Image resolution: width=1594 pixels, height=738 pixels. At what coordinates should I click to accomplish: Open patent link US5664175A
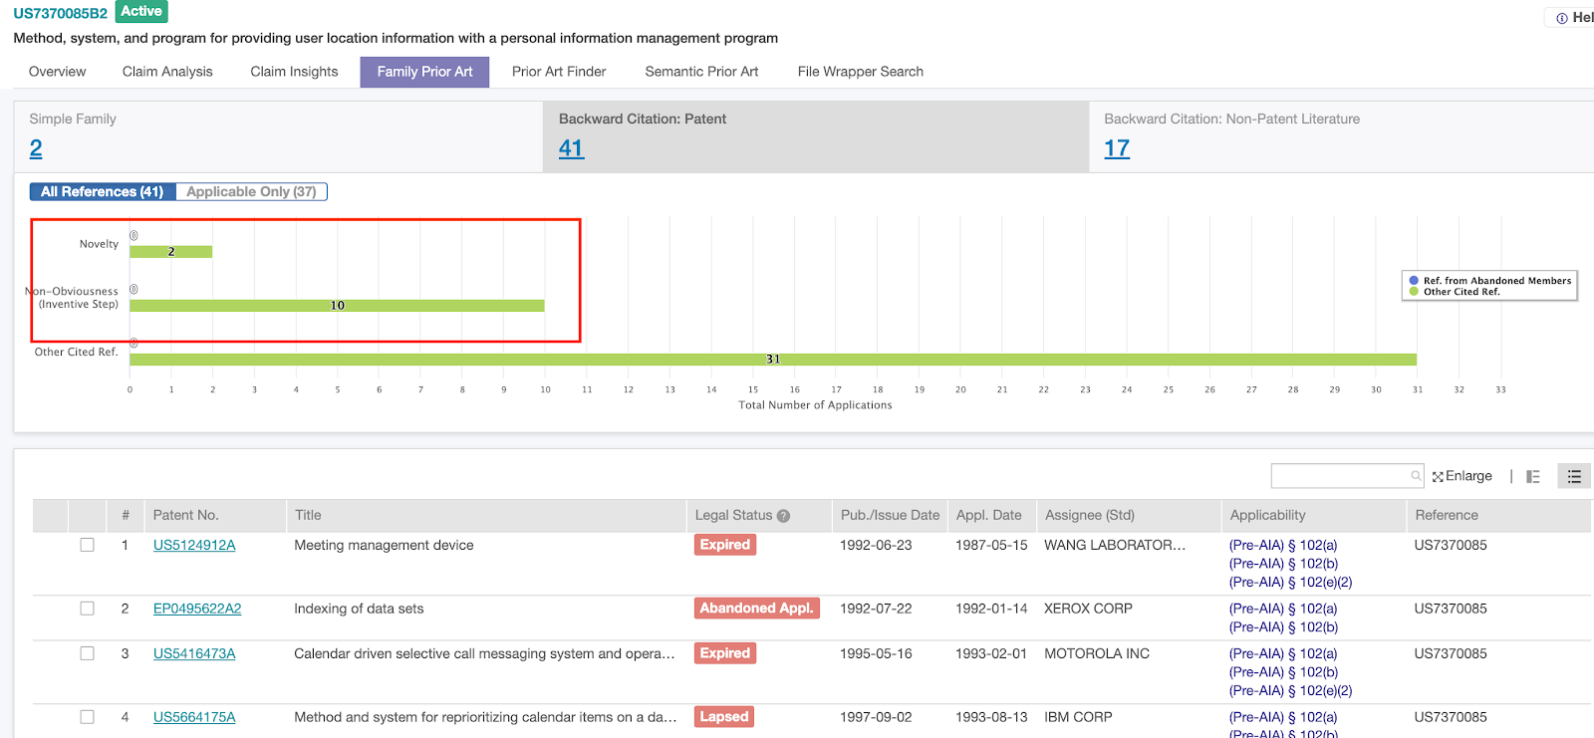pos(194,717)
